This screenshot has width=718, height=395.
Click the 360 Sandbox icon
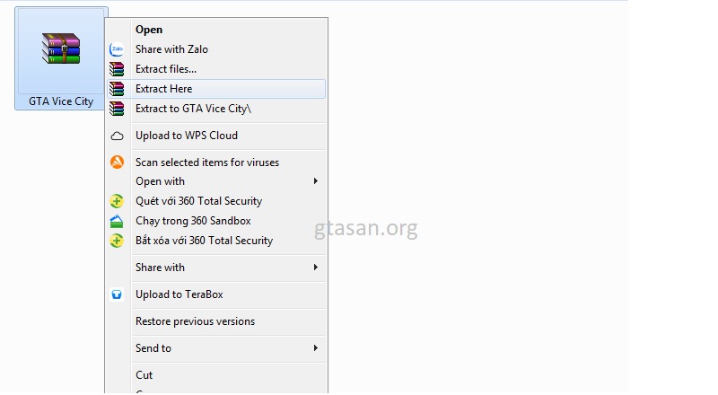click(x=117, y=221)
